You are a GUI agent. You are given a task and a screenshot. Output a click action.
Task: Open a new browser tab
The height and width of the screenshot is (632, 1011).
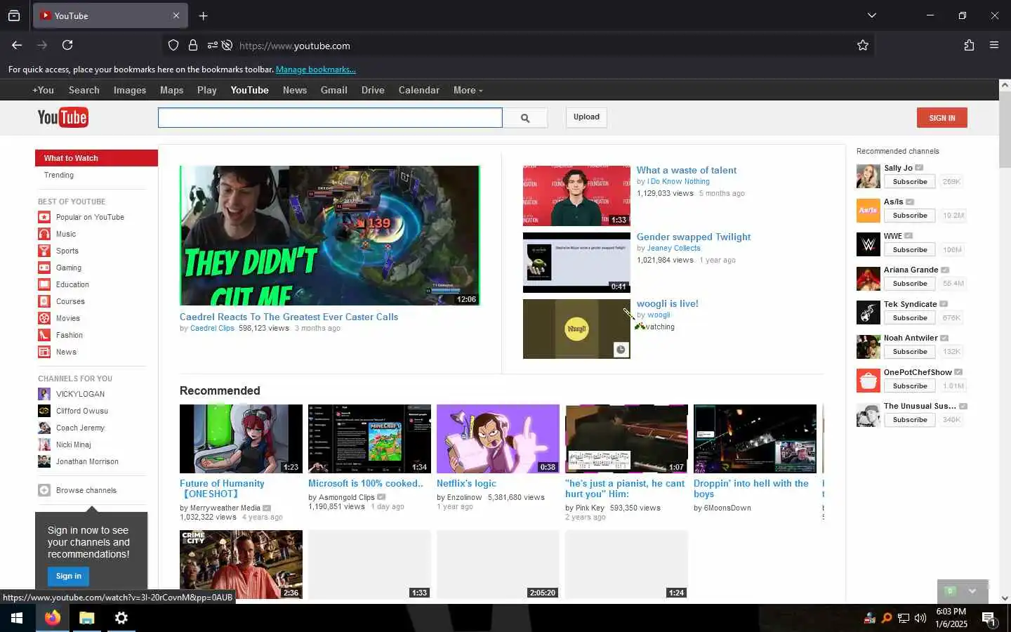(203, 15)
